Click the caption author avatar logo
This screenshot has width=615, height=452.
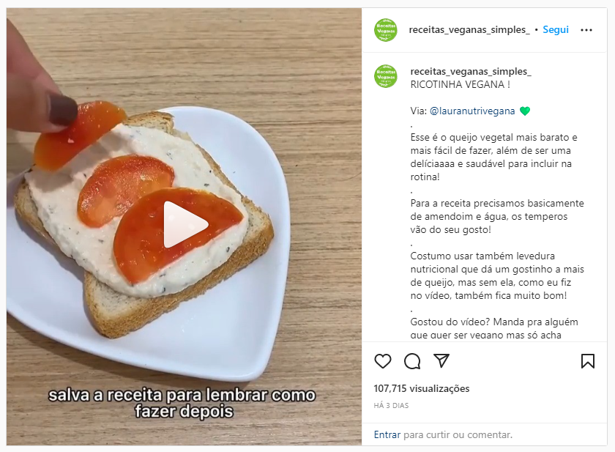coord(386,76)
